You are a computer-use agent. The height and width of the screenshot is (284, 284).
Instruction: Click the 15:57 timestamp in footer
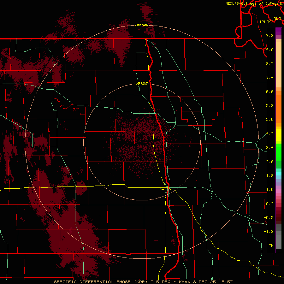point(226,282)
